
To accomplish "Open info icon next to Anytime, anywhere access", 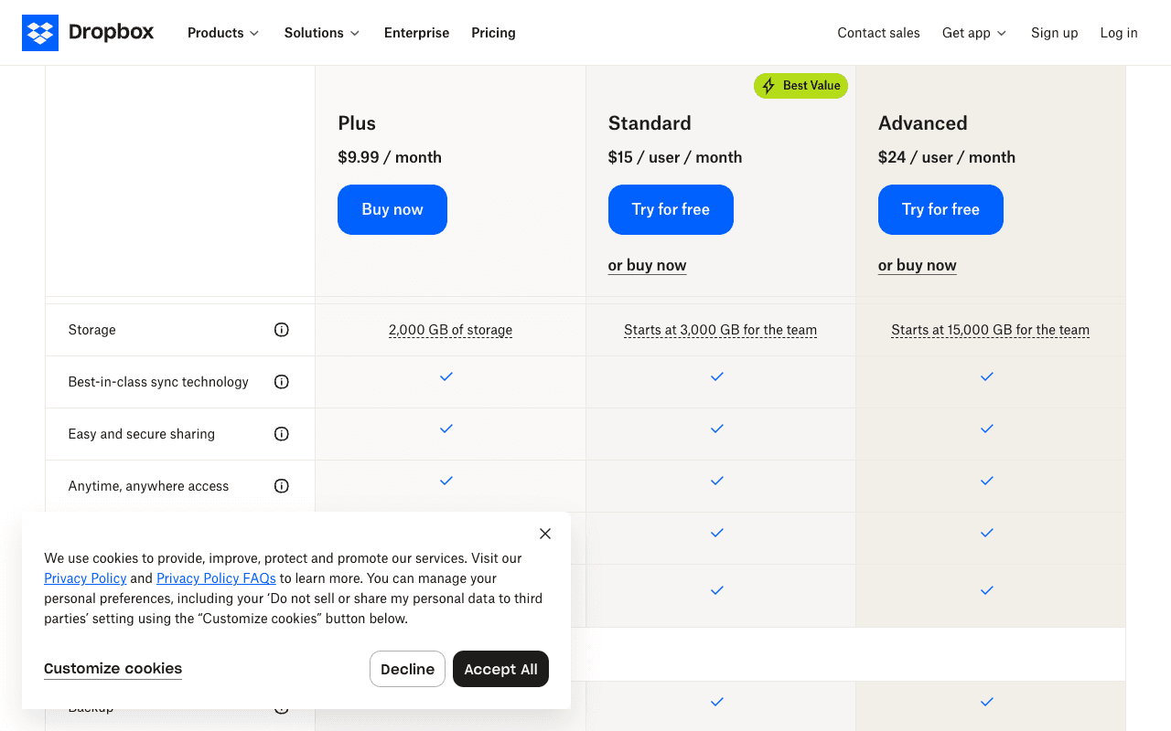I will 282,486.
